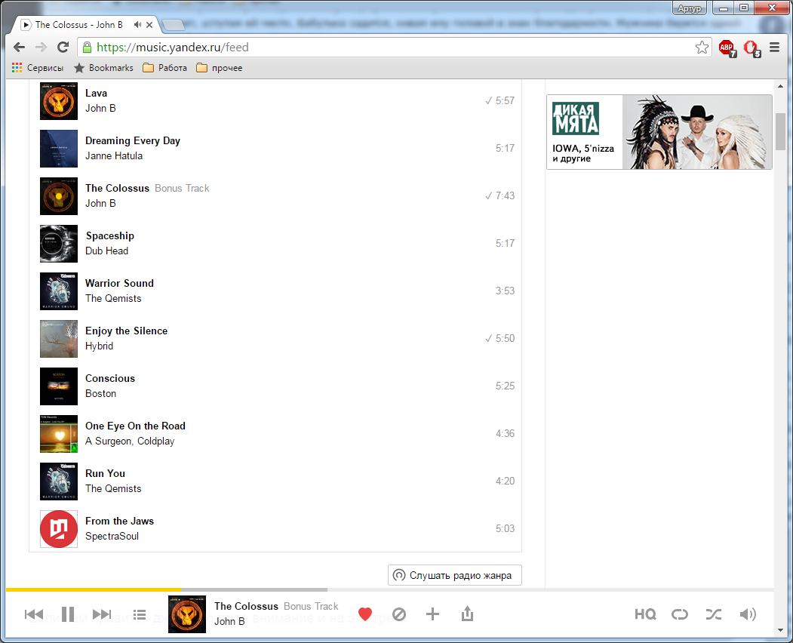The image size is (793, 643).
Task: Open the Boston artist link
Action: coord(100,394)
